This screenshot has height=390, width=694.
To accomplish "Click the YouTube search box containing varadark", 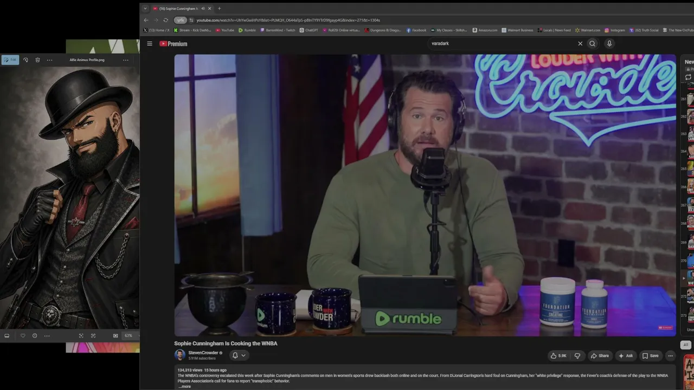I will (502, 44).
